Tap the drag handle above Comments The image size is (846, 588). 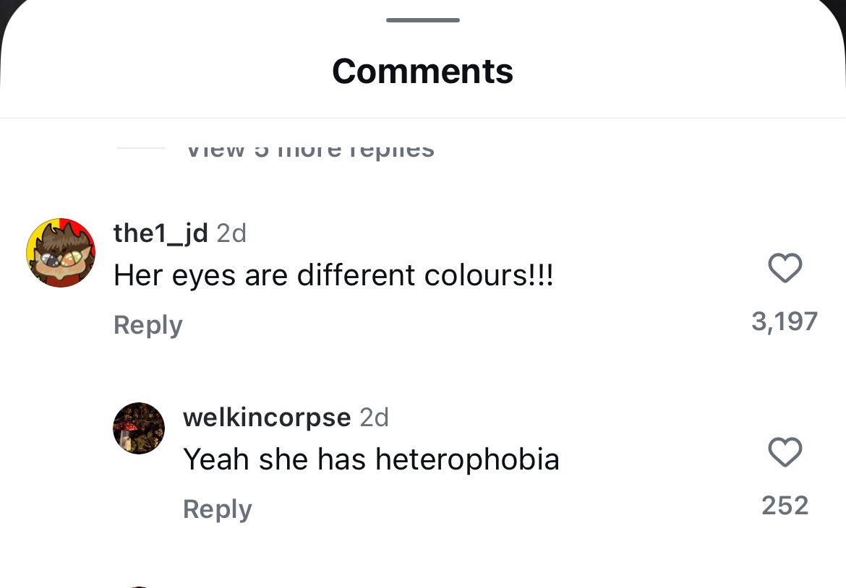pos(422,20)
